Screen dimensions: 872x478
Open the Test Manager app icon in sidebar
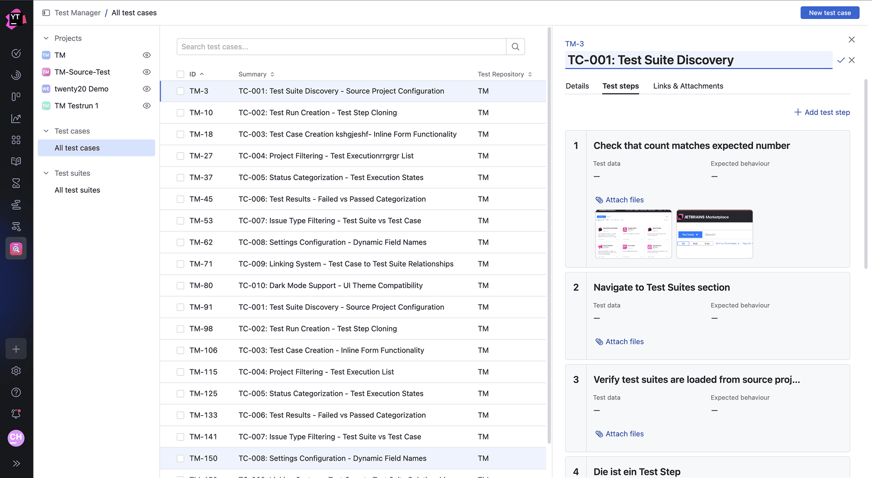(x=16, y=248)
